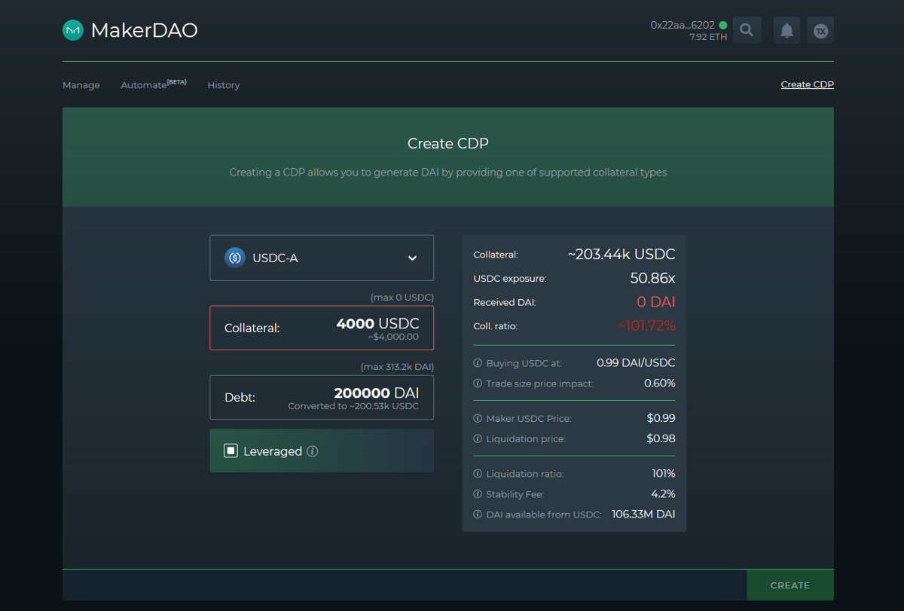The width and height of the screenshot is (904, 611).
Task: Click info icon for Liquidation ratio
Action: click(478, 474)
